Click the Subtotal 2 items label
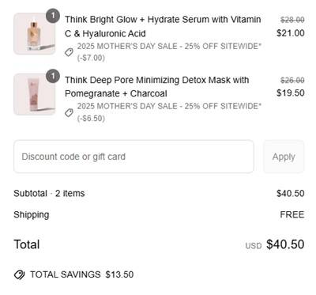This screenshot has height=295, width=316. click(x=49, y=193)
